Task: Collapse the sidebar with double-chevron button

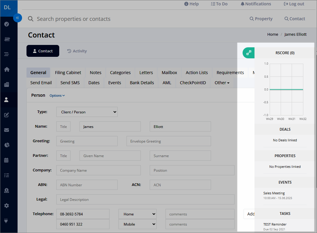Action: pos(18,18)
